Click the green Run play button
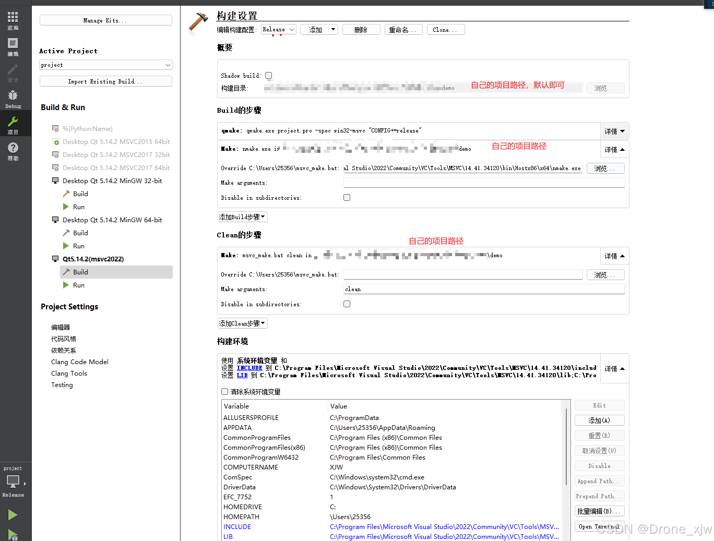The image size is (714, 541). 13,515
